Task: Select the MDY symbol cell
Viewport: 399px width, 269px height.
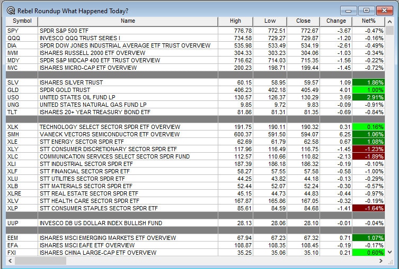Action: tap(22, 60)
